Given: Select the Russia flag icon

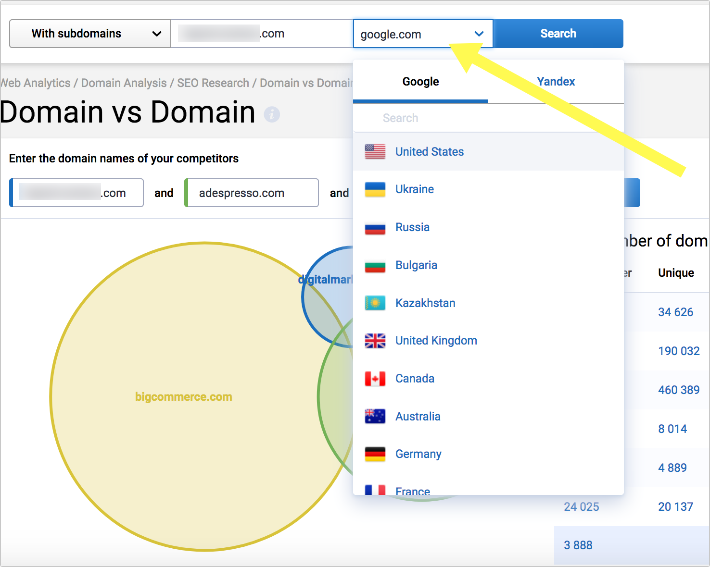Looking at the screenshot, I should (375, 227).
